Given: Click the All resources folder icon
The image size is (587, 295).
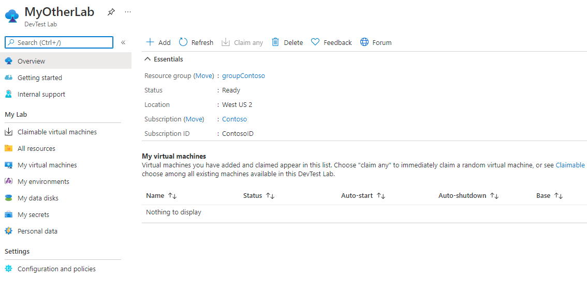Looking at the screenshot, I should (x=9, y=148).
